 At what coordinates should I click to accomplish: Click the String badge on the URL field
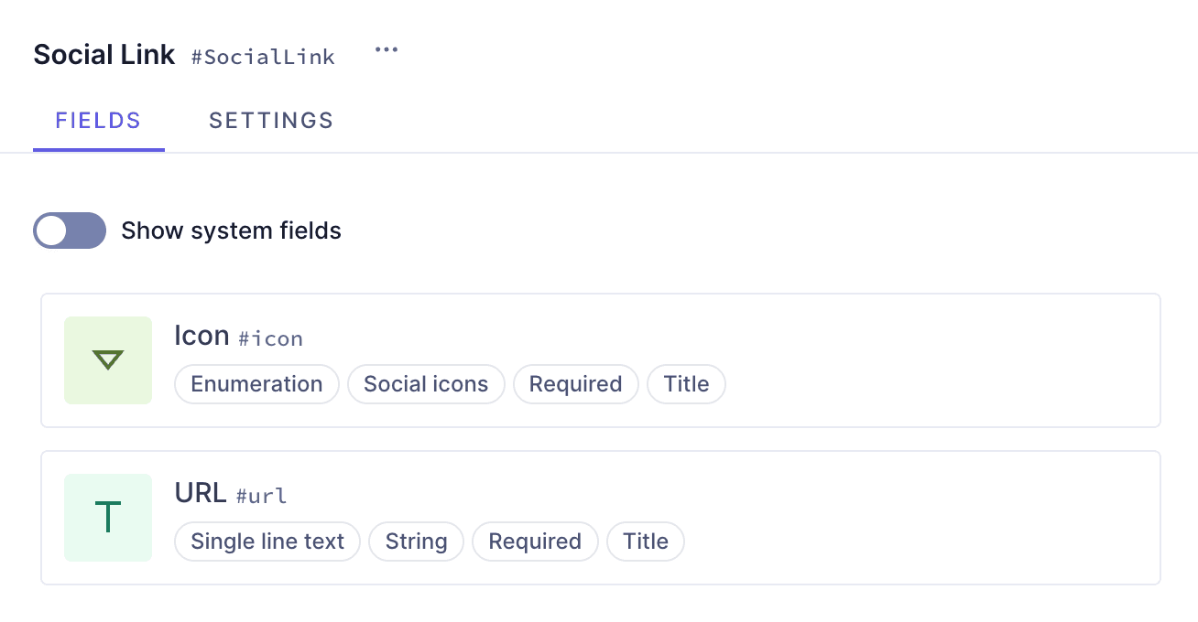point(416,542)
